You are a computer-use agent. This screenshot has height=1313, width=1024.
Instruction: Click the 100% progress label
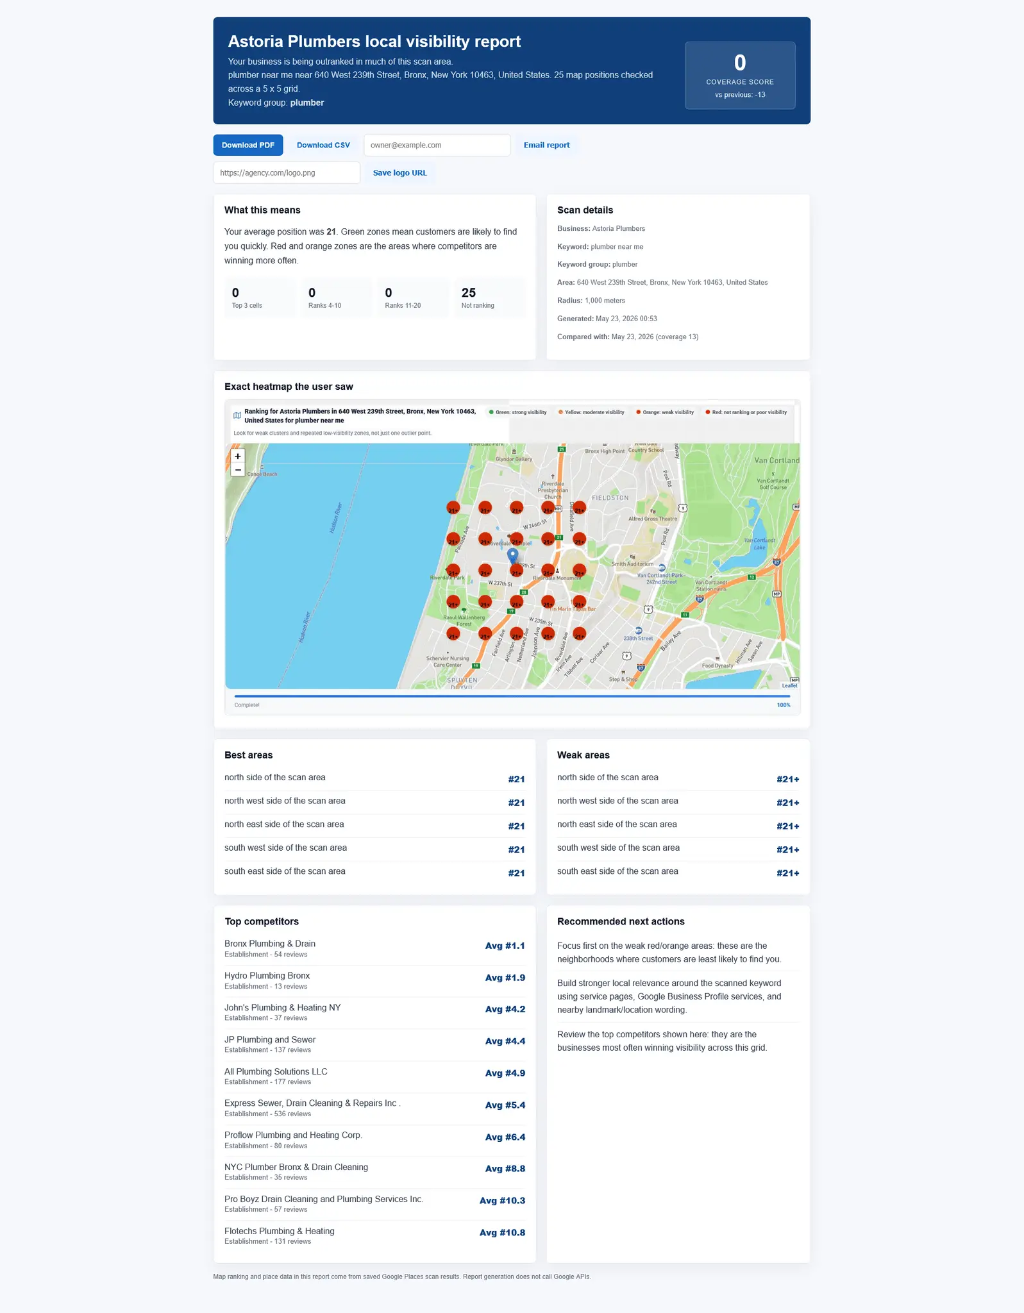[x=784, y=705]
